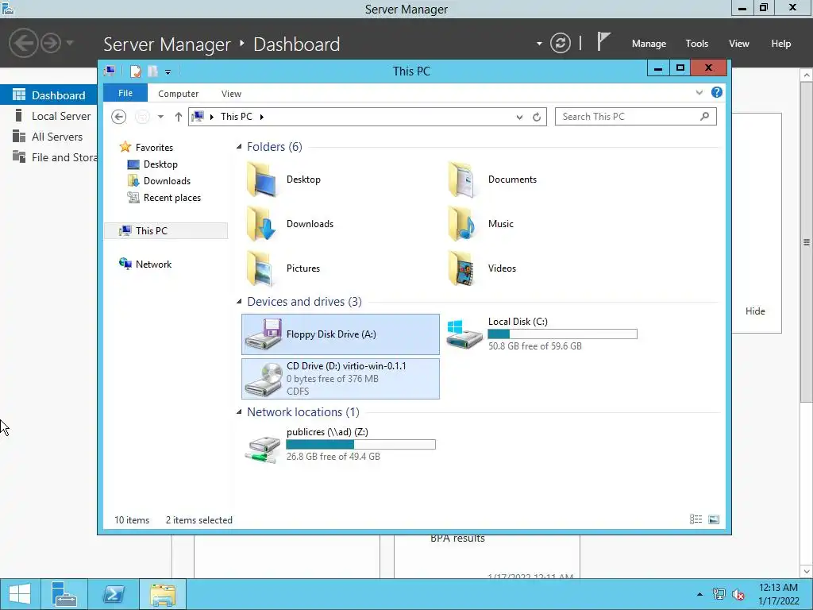Image resolution: width=813 pixels, height=610 pixels.
Task: Expand the ribbon with chevron arrow
Action: point(699,92)
